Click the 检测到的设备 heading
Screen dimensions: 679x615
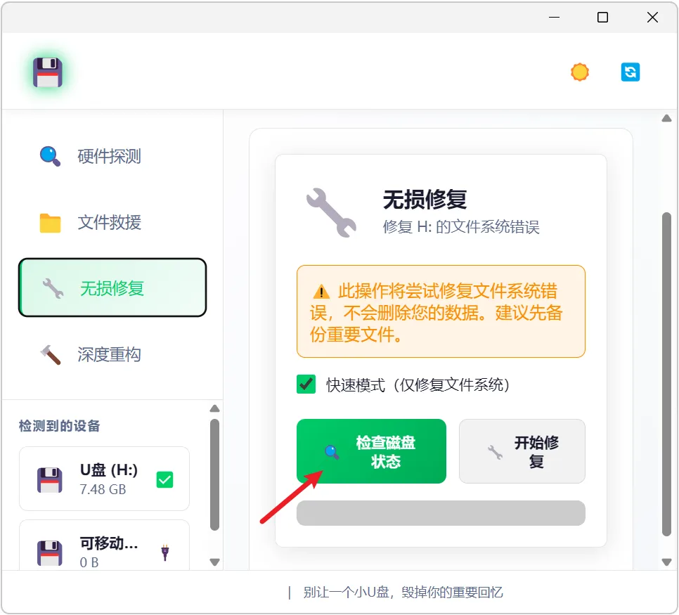click(x=59, y=426)
